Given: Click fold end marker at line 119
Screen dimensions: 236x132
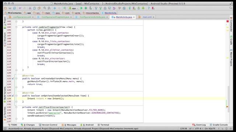Looking at the screenshot, I should 16,70.
